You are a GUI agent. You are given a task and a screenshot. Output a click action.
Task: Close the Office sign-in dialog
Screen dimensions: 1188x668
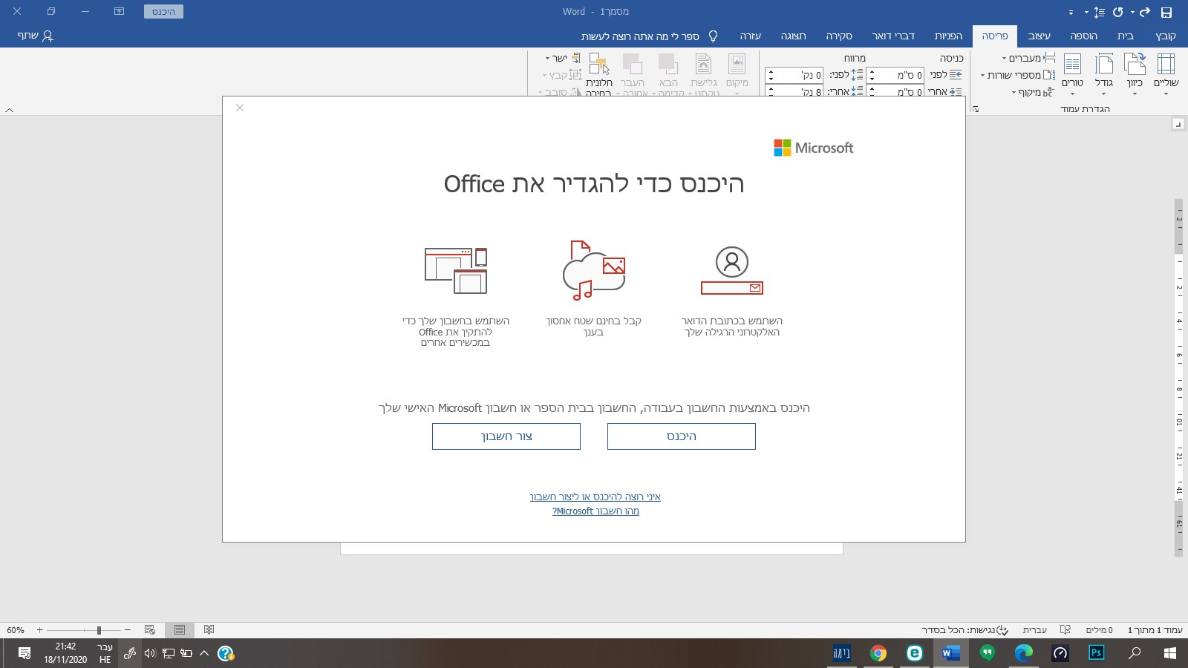point(240,108)
